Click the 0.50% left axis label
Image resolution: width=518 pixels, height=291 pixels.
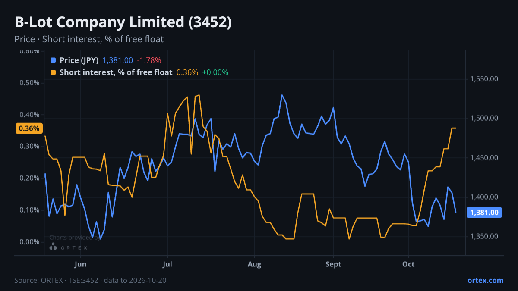tap(29, 83)
